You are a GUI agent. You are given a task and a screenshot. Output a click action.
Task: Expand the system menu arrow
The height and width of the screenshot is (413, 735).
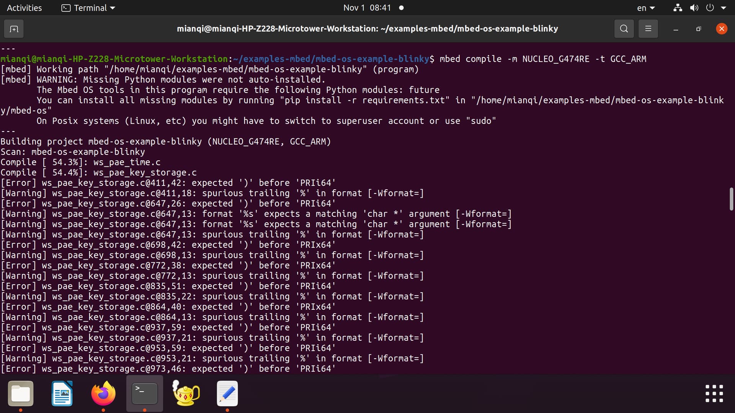click(x=724, y=8)
